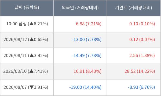Click the 날짜 (등락률) column header
This screenshot has width=161, height=96.
[x=27, y=8]
